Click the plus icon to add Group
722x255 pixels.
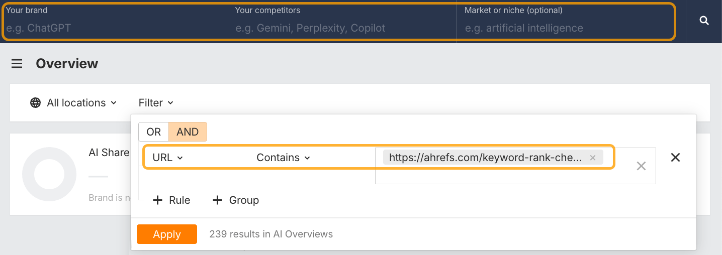coord(217,200)
